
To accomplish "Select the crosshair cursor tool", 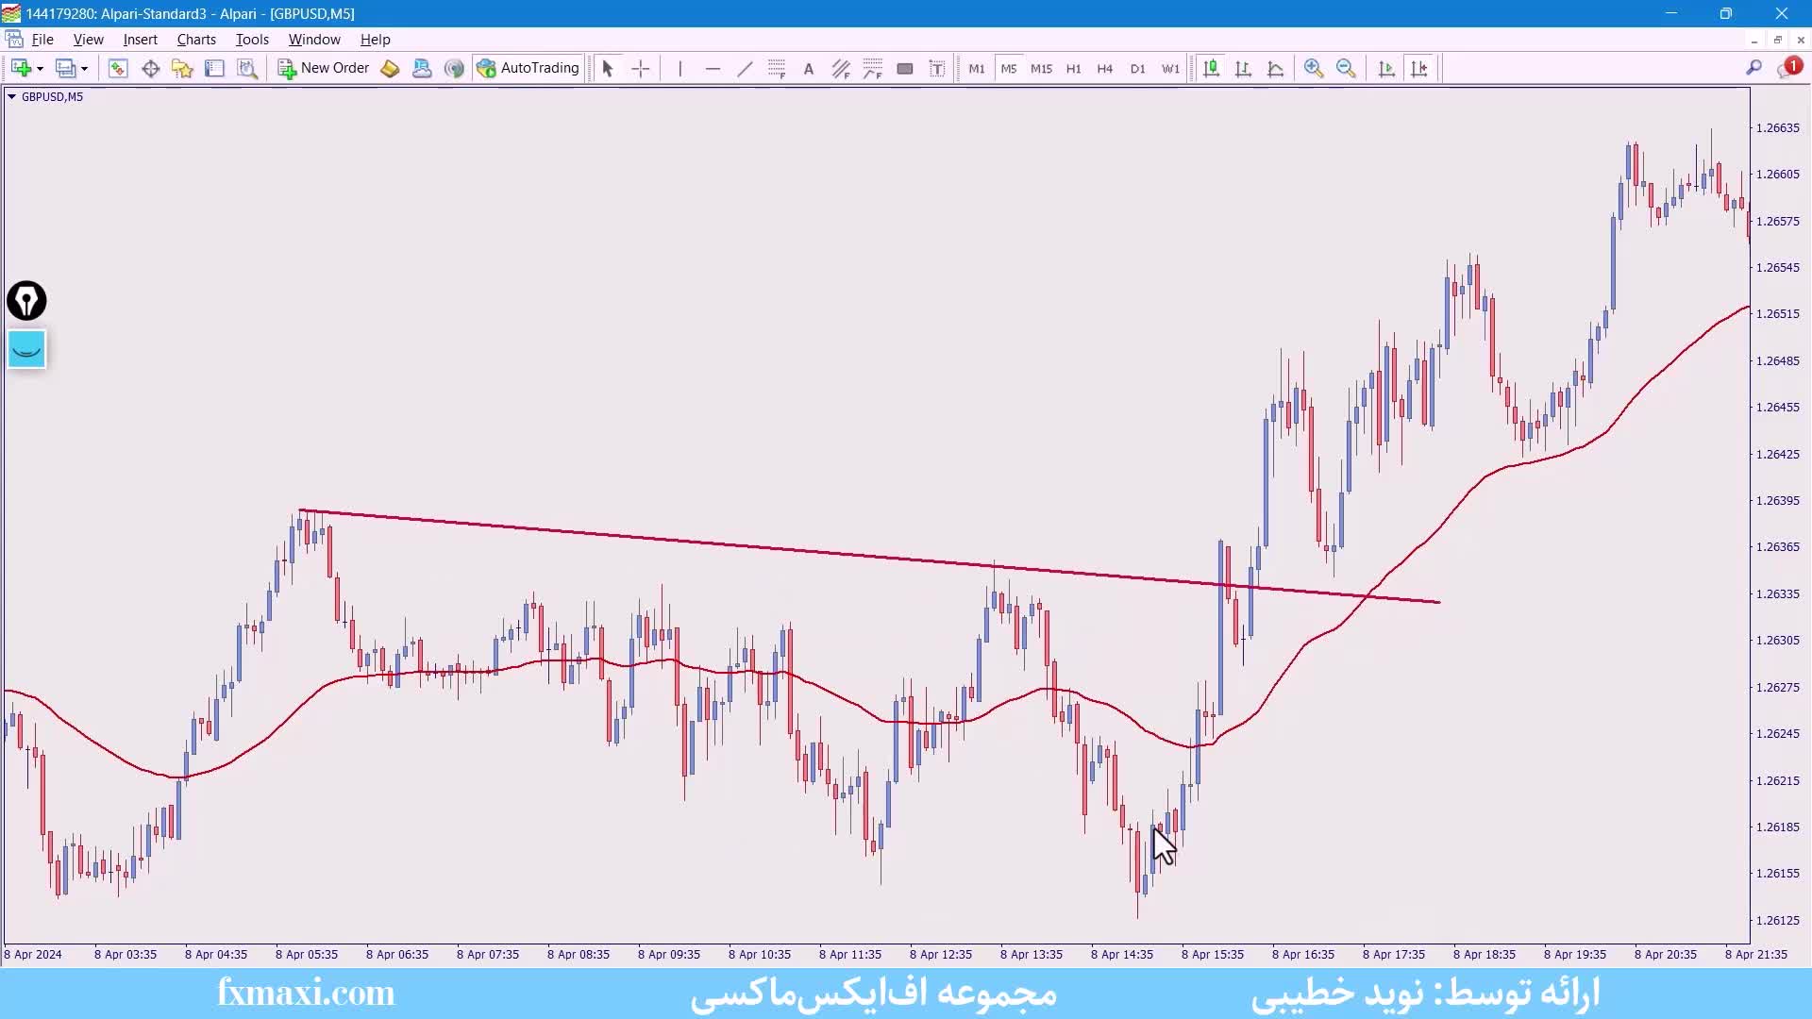I will pos(641,69).
